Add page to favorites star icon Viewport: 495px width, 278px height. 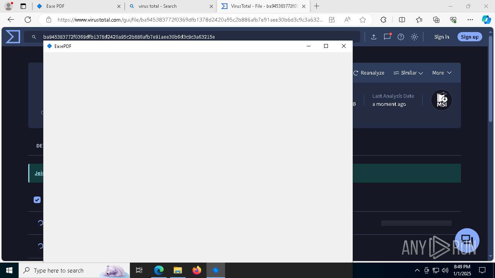(363, 20)
